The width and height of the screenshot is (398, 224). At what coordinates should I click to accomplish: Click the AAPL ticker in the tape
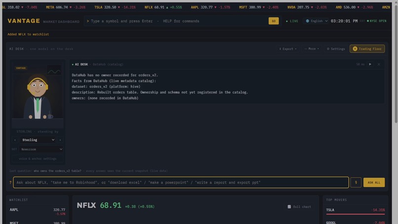[210, 7]
